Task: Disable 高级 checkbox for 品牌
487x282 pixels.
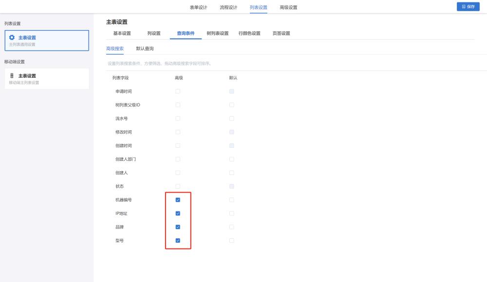Action: 178,227
